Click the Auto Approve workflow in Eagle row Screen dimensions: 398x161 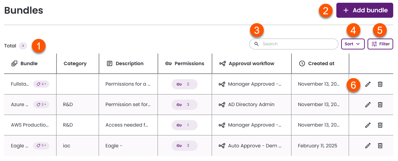(254, 146)
